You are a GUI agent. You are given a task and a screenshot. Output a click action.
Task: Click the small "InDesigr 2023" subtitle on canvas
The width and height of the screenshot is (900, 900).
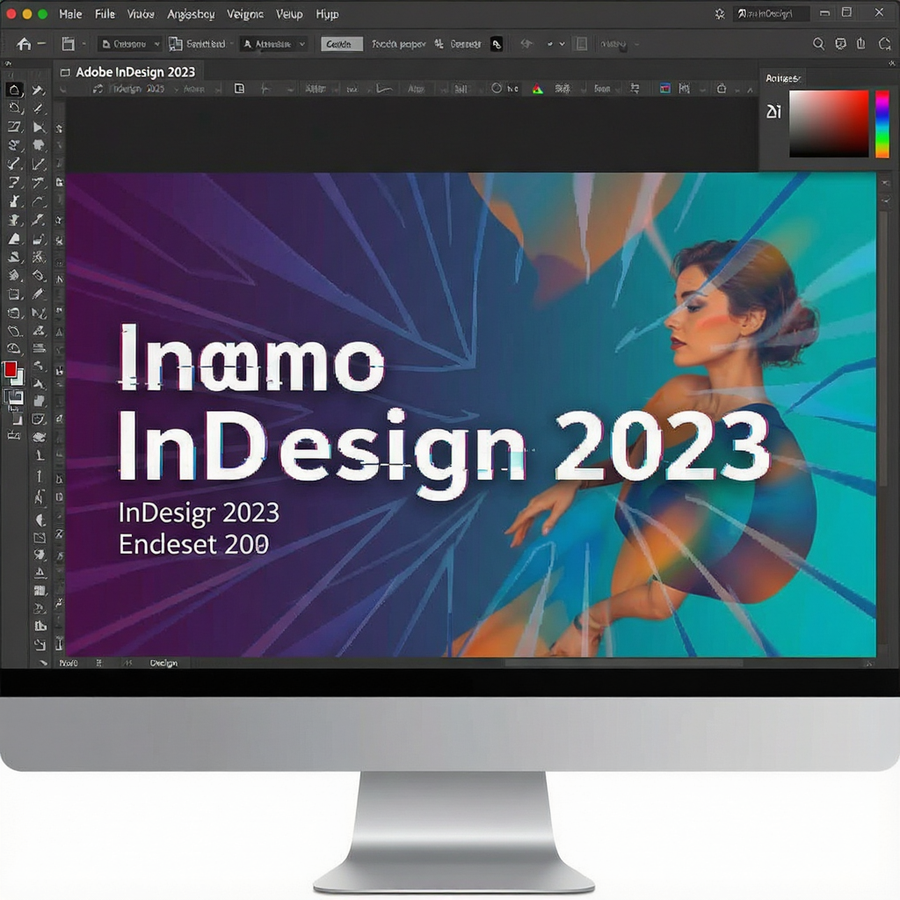click(199, 512)
